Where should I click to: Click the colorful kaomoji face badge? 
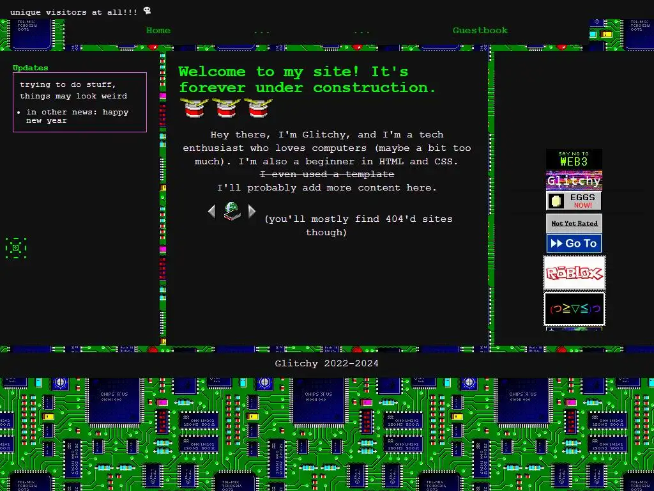(x=574, y=309)
